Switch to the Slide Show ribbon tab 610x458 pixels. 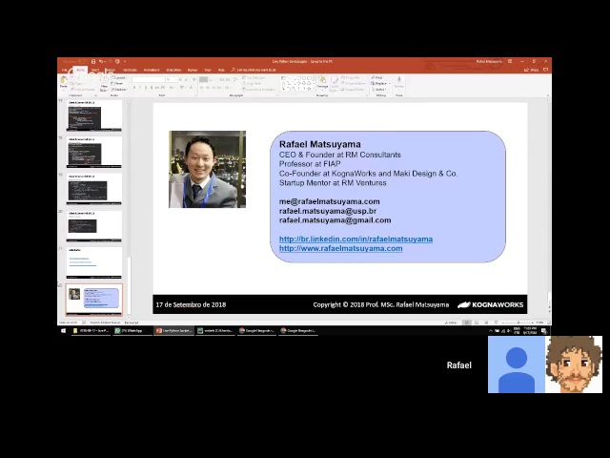173,70
